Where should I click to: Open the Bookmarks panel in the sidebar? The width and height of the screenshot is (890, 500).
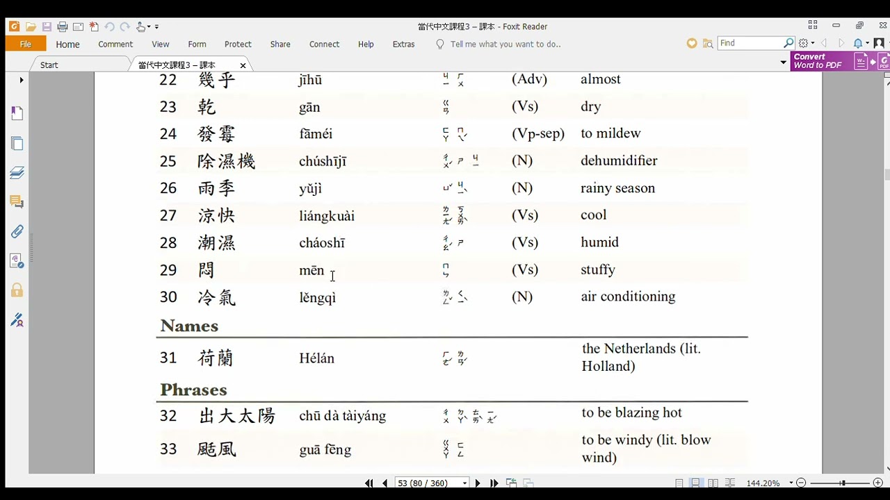tap(17, 113)
